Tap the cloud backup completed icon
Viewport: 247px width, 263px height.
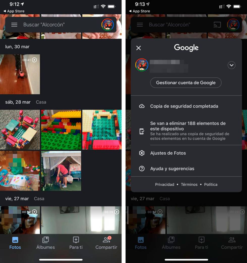pyautogui.click(x=142, y=106)
